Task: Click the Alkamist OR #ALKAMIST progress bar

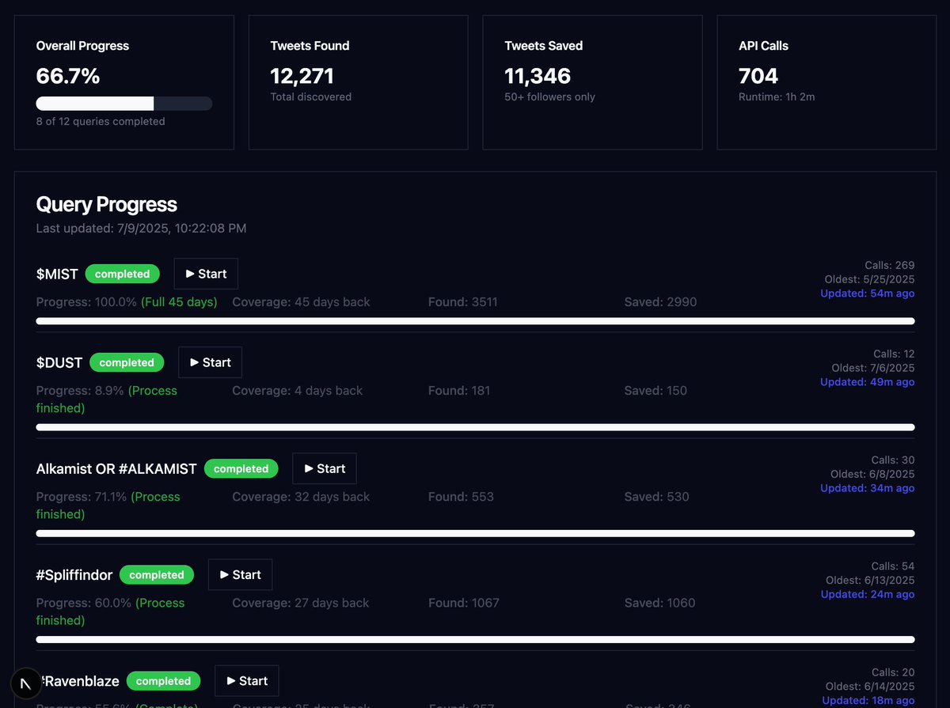Action: pos(475,533)
